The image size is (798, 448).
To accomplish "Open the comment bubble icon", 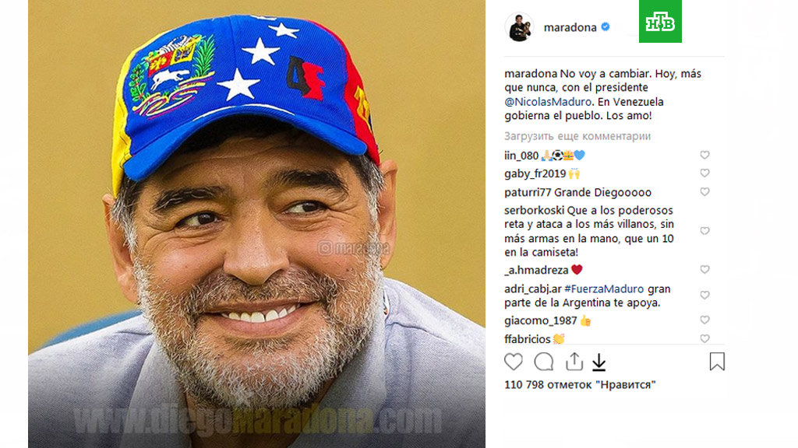I will pos(543,362).
